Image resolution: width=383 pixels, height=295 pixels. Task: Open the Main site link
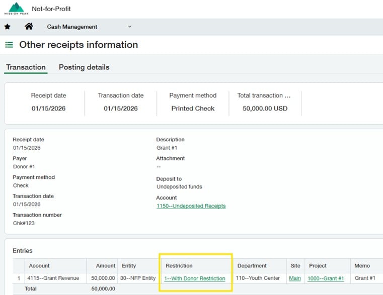[295, 278]
